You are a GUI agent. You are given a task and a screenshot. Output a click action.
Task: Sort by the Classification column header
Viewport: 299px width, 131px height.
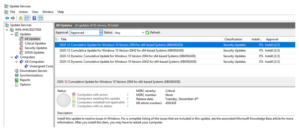coord(236,39)
